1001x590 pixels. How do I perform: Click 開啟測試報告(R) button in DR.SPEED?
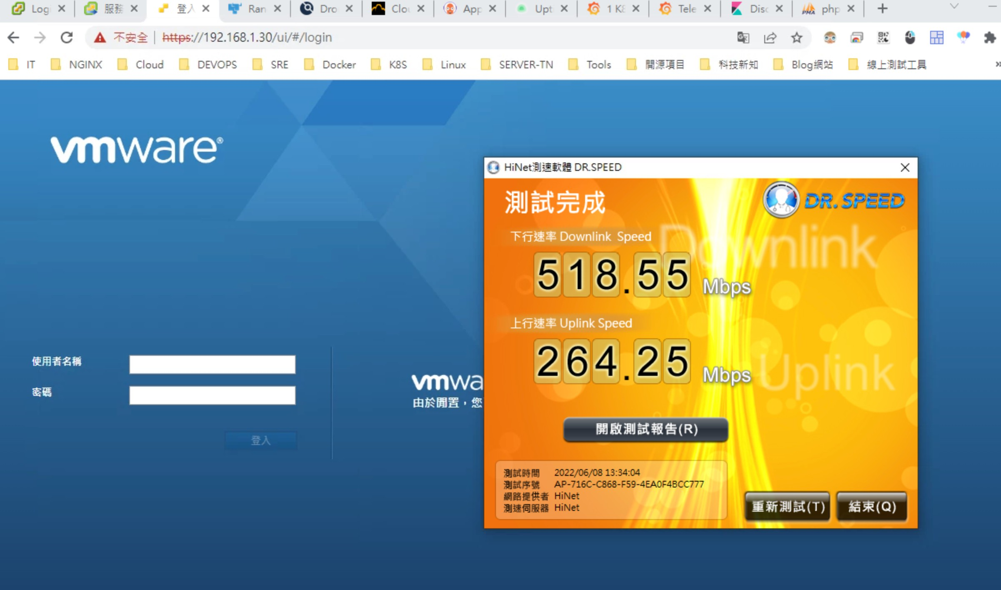646,429
